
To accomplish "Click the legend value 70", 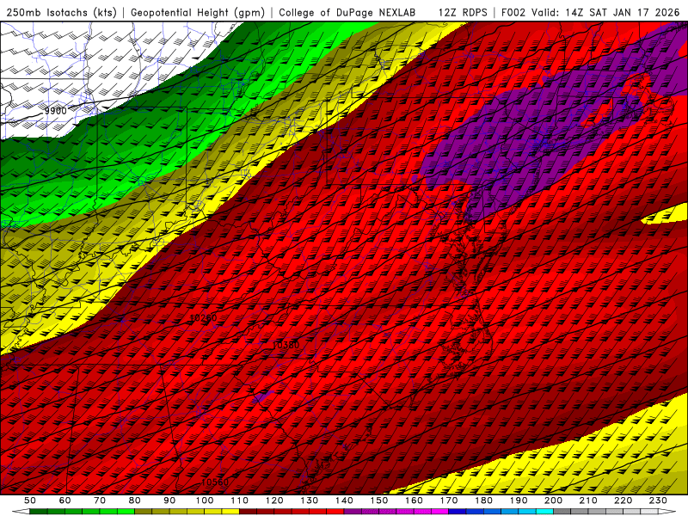I will tap(100, 501).
